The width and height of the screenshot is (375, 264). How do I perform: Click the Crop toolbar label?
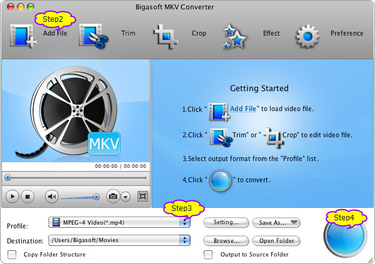(x=199, y=33)
